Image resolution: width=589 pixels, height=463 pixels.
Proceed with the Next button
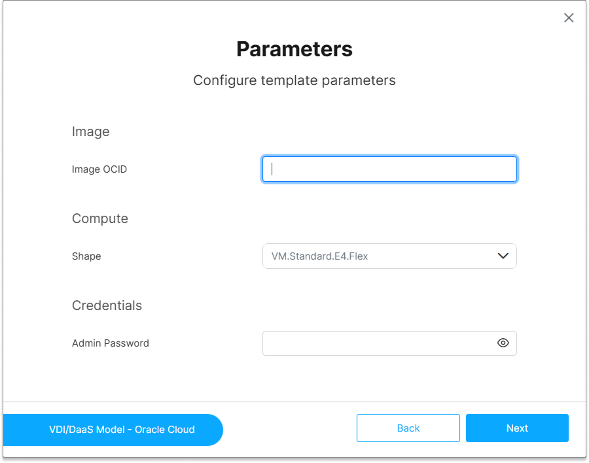click(x=517, y=428)
